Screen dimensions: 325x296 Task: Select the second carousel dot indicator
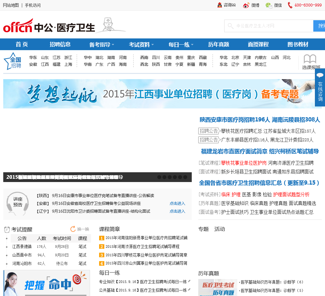(164, 177)
